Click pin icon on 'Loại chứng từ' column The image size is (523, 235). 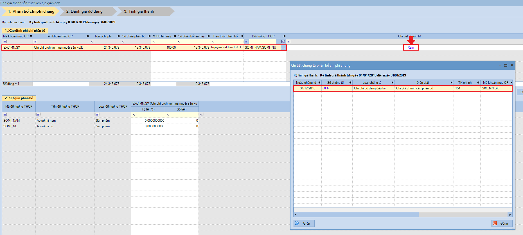point(393,83)
